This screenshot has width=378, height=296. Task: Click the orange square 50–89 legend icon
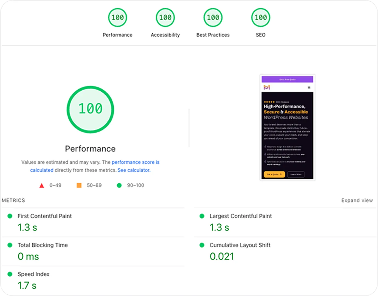pos(79,185)
